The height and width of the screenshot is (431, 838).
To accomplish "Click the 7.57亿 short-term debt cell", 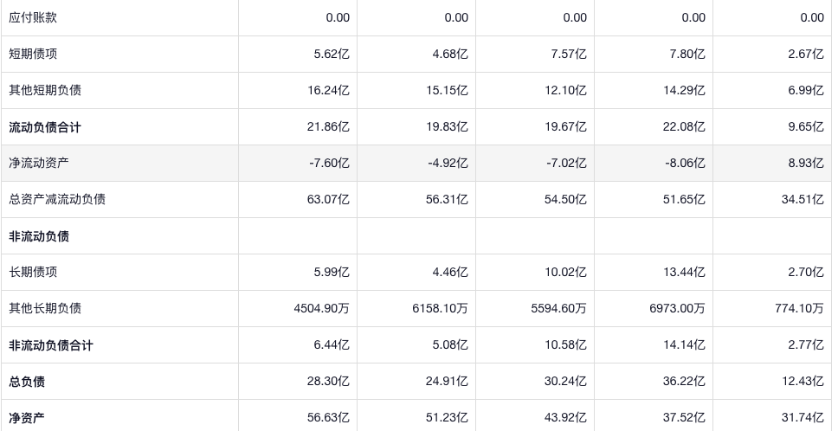I will pyautogui.click(x=569, y=54).
